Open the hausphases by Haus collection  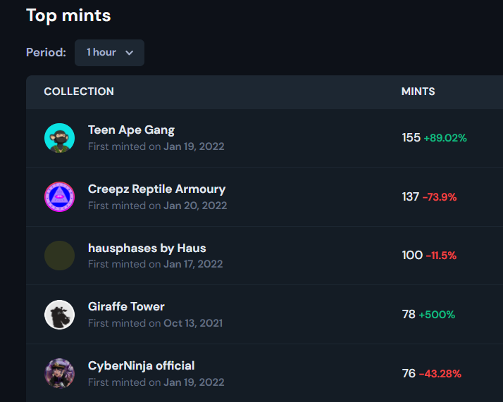tap(147, 248)
